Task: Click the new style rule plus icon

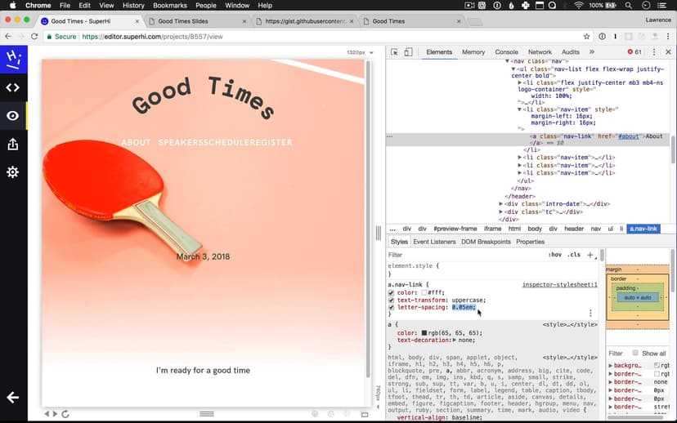Action: [x=590, y=255]
